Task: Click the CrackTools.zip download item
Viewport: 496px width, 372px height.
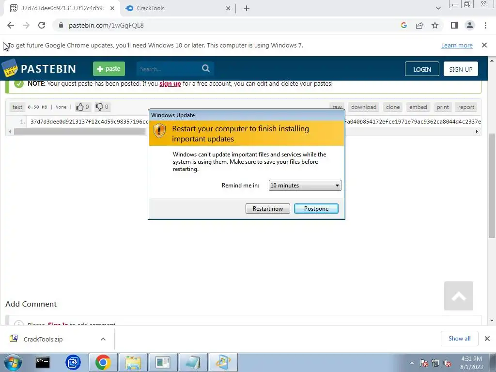Action: click(43, 339)
